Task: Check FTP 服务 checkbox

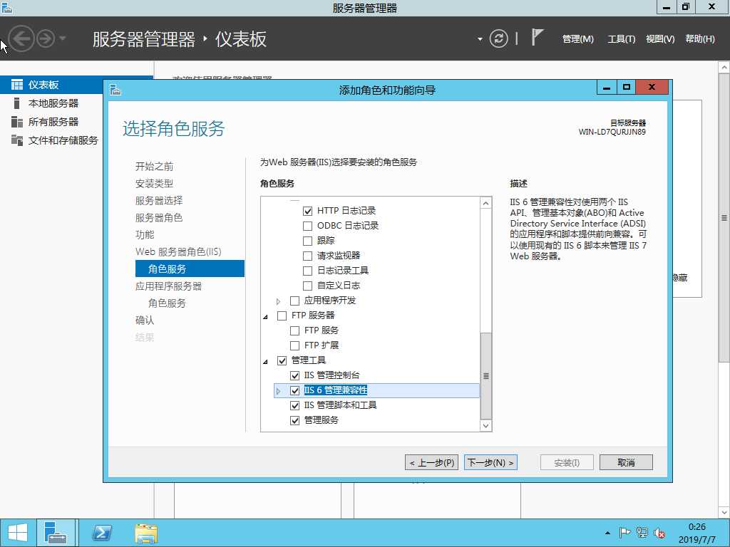Action: pos(294,330)
